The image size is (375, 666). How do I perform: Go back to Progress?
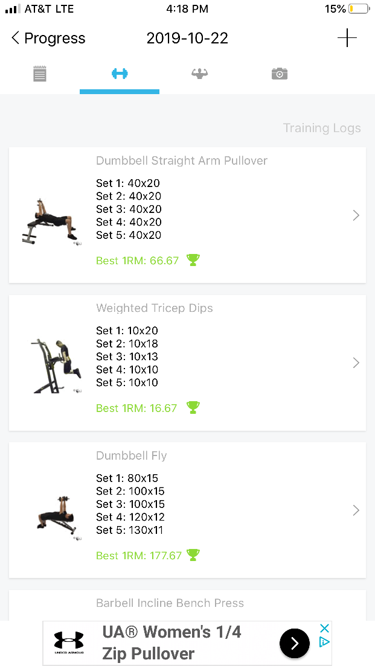(x=48, y=38)
